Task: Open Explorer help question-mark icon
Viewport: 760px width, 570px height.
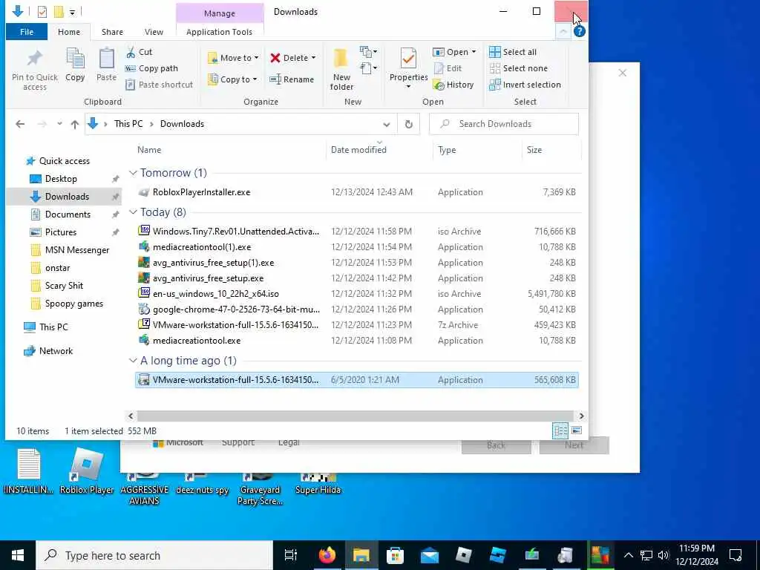Action: pos(579,32)
